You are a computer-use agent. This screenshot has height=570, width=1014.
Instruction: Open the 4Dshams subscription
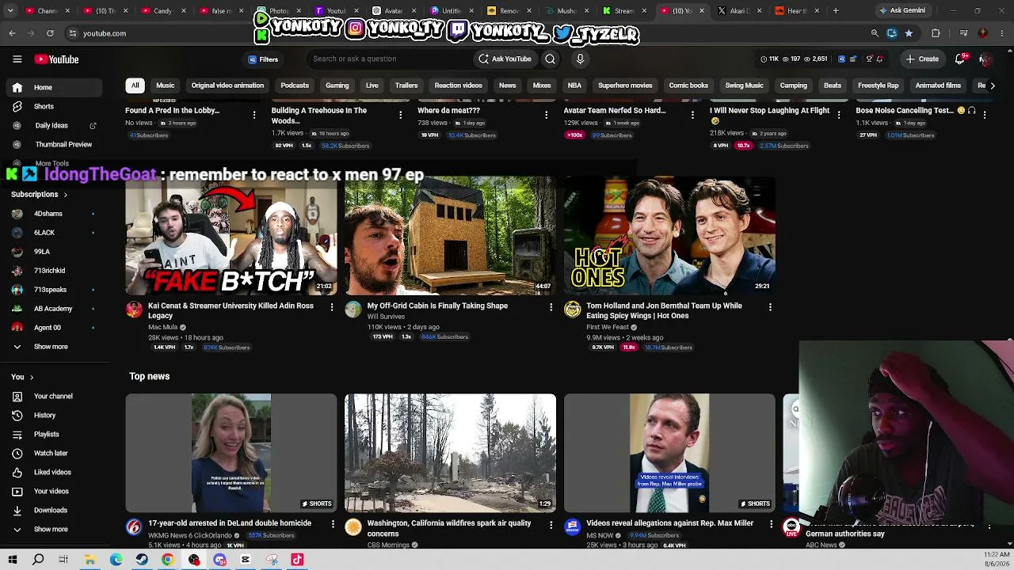pos(48,214)
